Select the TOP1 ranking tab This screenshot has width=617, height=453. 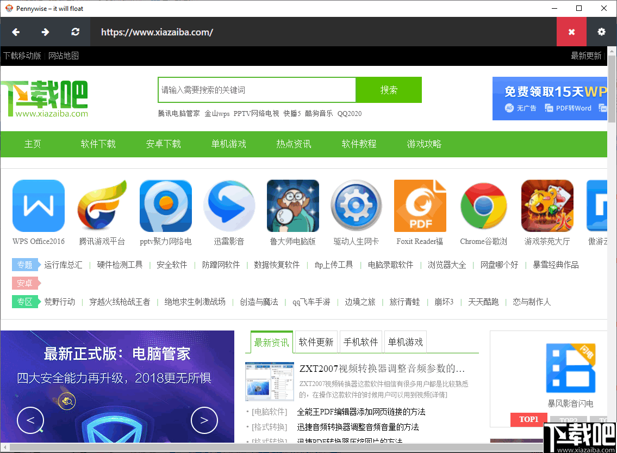[529, 419]
